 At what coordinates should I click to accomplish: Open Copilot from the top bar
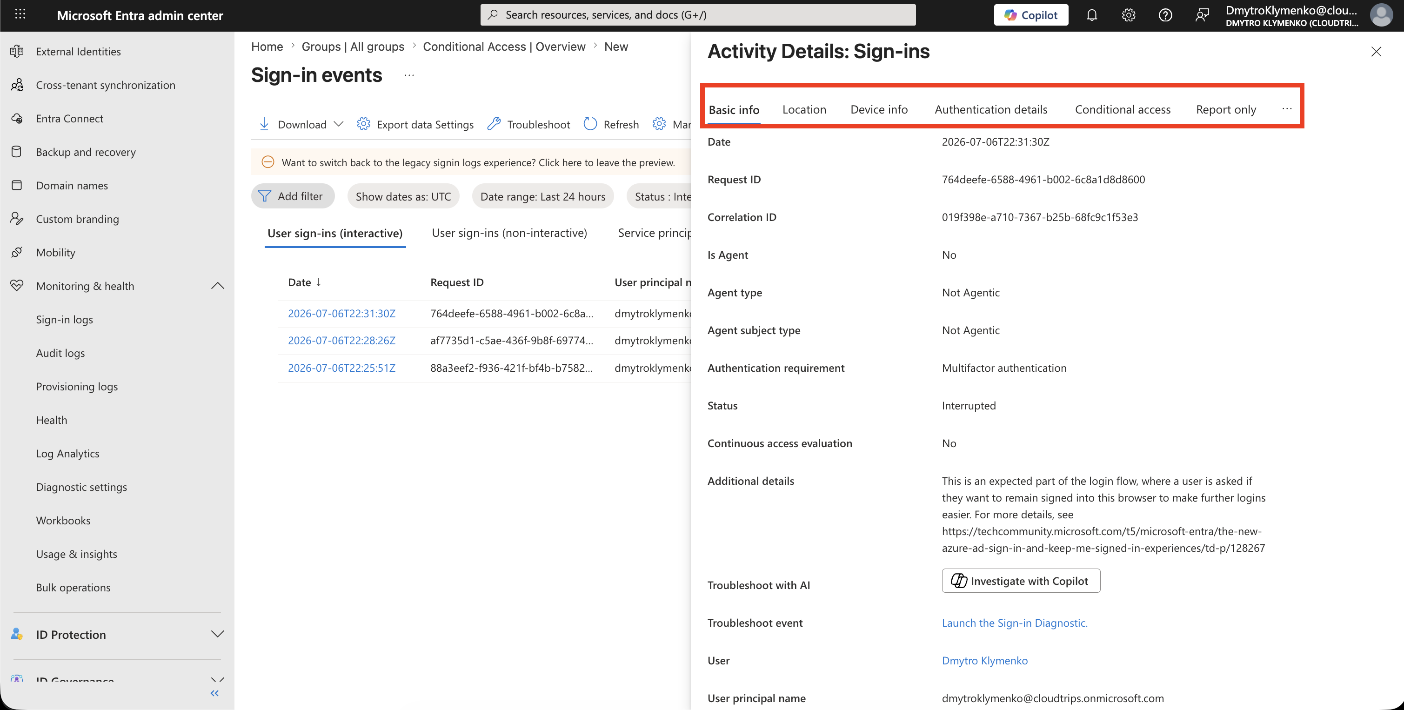(1030, 15)
